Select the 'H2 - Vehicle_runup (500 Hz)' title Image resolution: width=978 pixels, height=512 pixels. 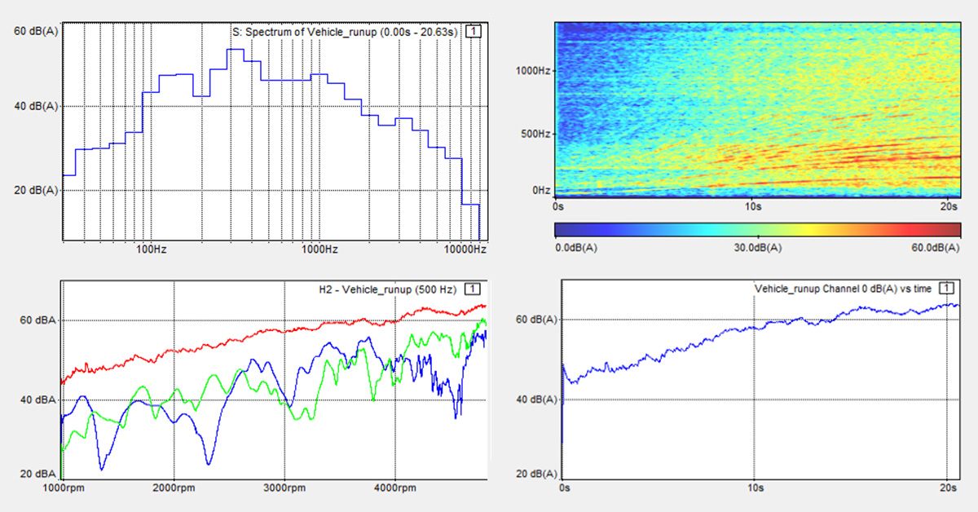point(388,289)
